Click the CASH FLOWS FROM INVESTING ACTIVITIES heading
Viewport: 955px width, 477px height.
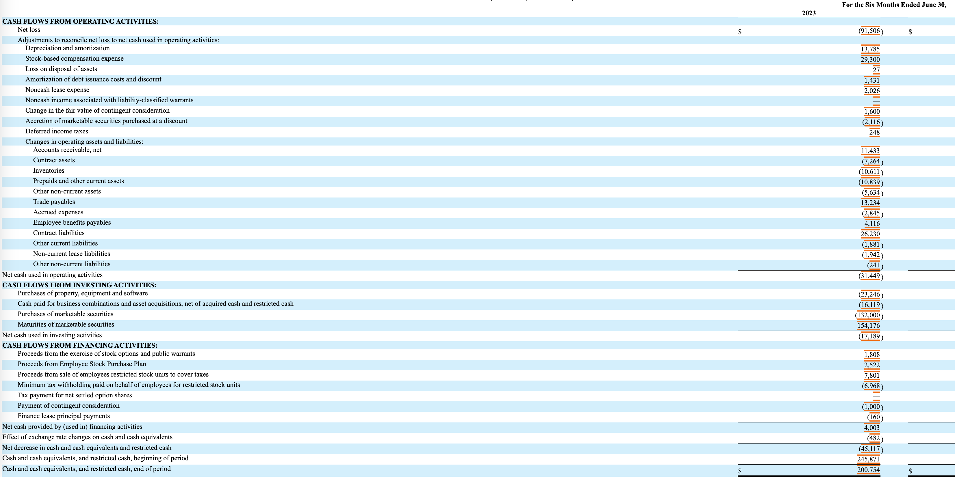[x=79, y=285]
